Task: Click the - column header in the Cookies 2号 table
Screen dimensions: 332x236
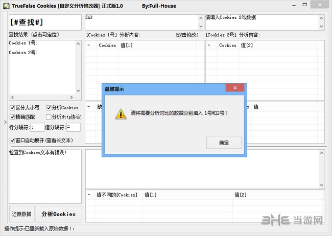Action: coord(211,45)
